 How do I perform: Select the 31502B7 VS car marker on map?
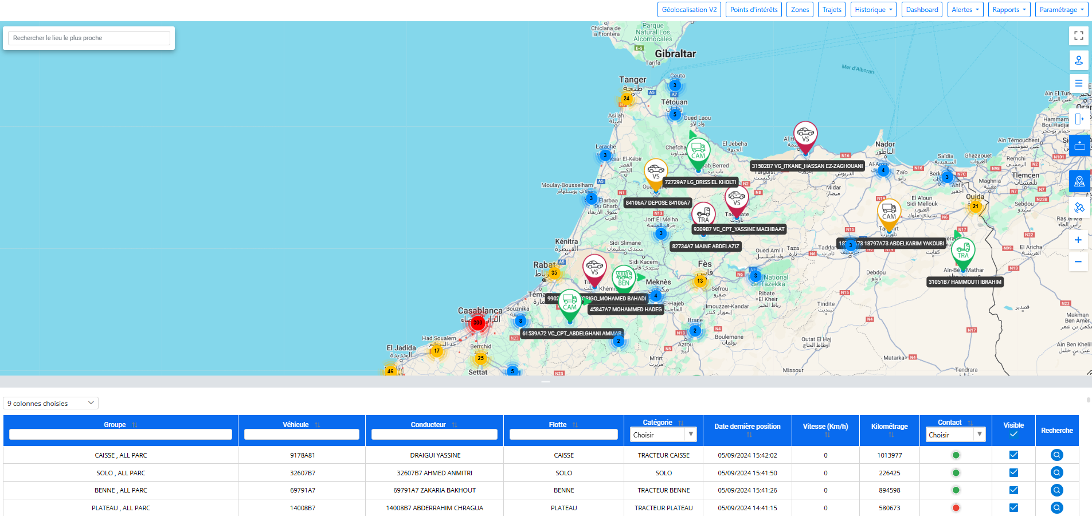click(x=805, y=136)
